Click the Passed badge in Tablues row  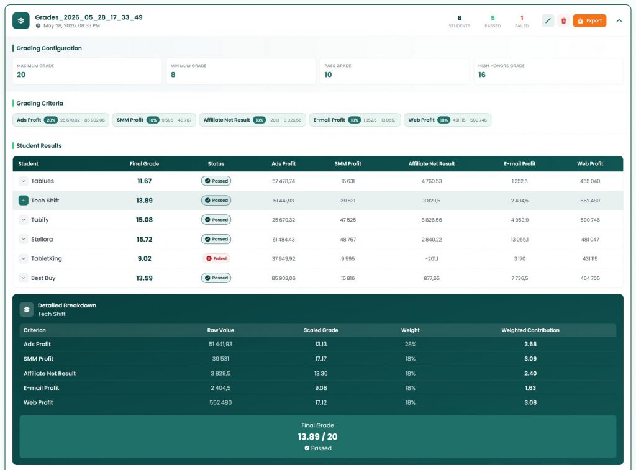pos(216,181)
